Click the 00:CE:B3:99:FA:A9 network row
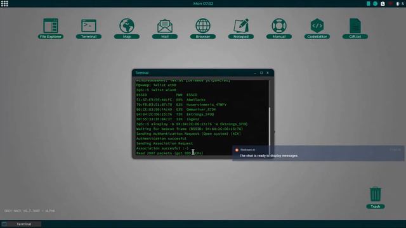Image resolution: width=406 pixels, height=228 pixels. [176, 110]
